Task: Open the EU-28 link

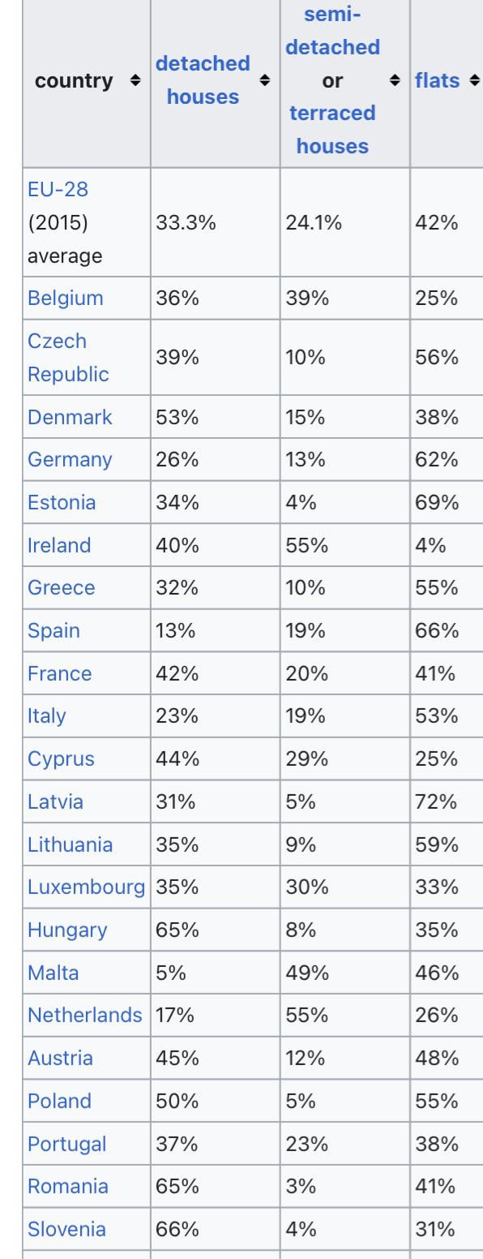Action: pos(58,190)
